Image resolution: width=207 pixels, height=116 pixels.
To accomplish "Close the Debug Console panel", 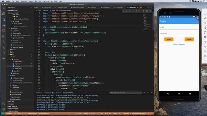I will pos(151,93).
